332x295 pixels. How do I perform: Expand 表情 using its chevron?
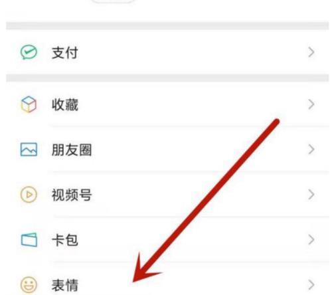pos(311,285)
